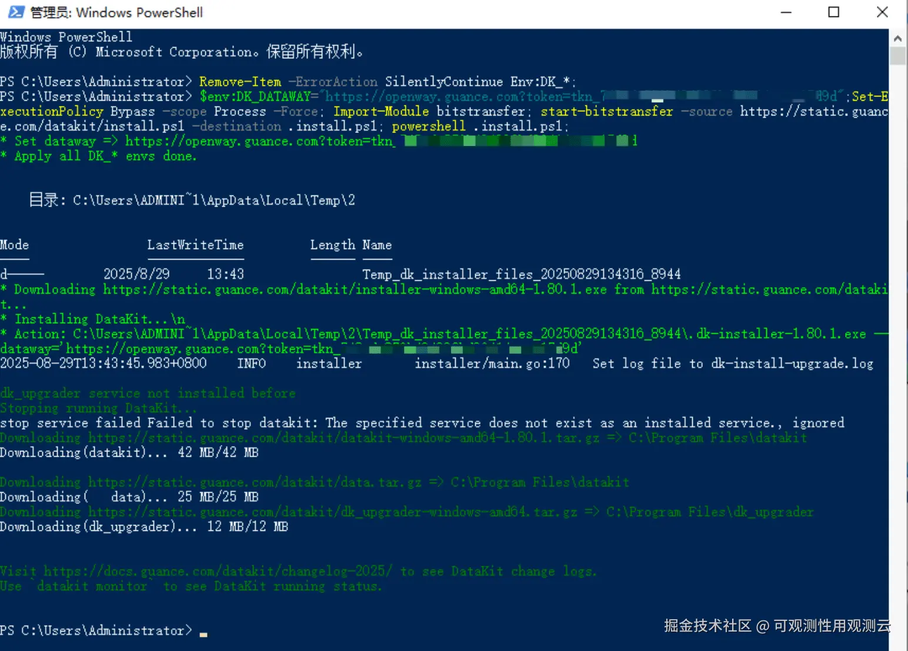
Task: Click the Remove-Item command text
Action: [x=240, y=81]
